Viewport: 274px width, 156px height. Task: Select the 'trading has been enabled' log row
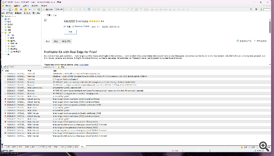coord(137,94)
